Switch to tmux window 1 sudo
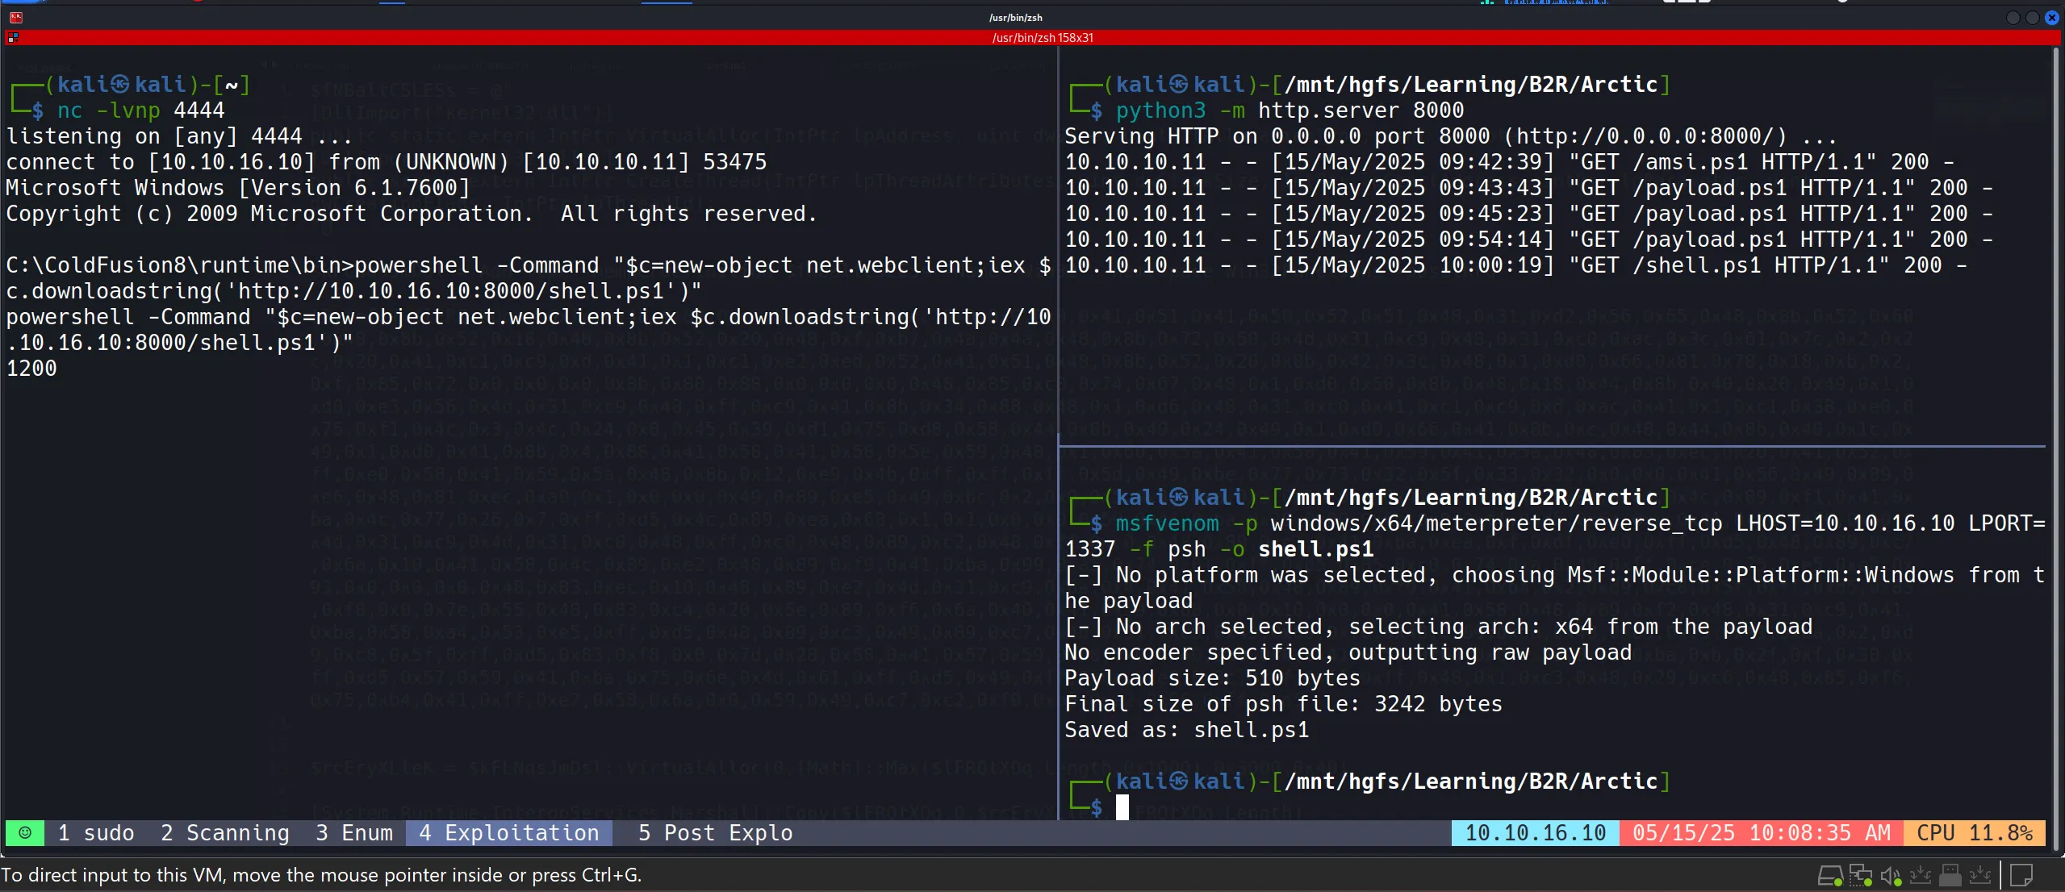Image resolution: width=2065 pixels, height=892 pixels. pos(96,833)
